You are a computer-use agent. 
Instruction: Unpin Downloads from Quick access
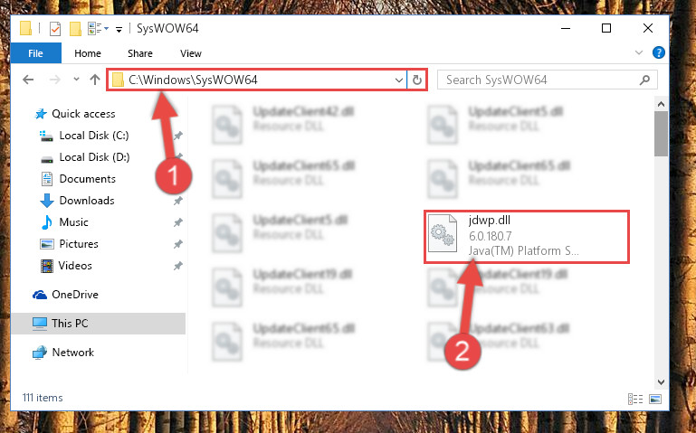pyautogui.click(x=178, y=201)
